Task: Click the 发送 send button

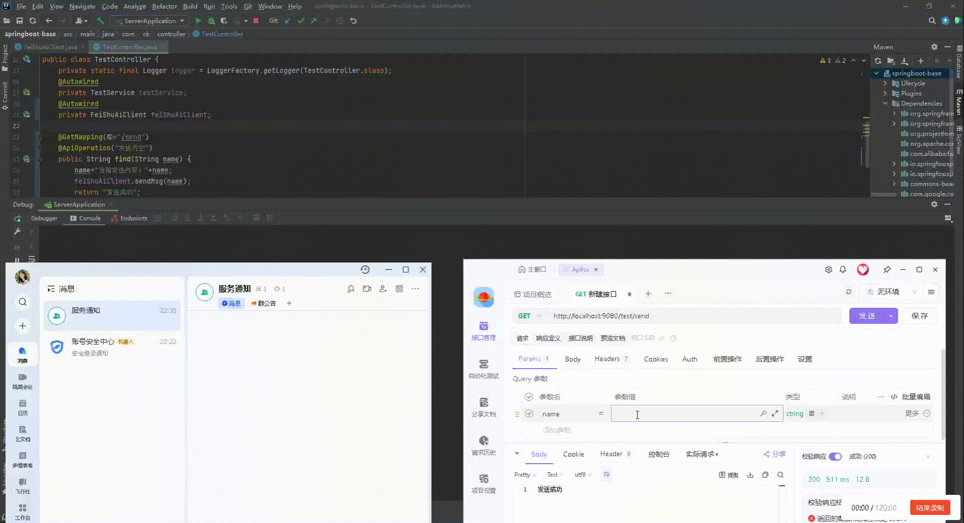Action: click(x=867, y=316)
